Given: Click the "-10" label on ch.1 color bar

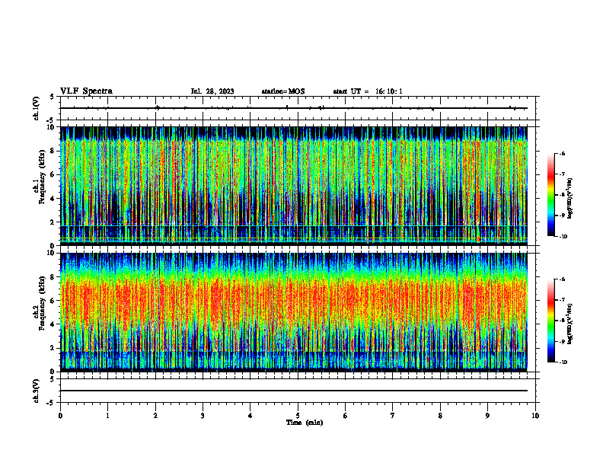Looking at the screenshot, I should tap(563, 237).
